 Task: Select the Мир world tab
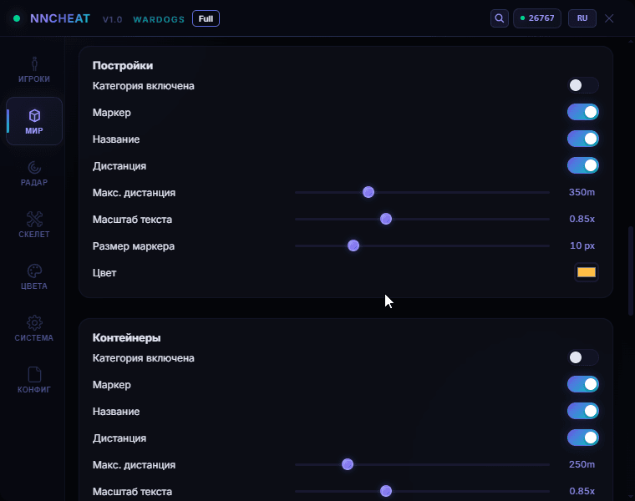[34, 121]
